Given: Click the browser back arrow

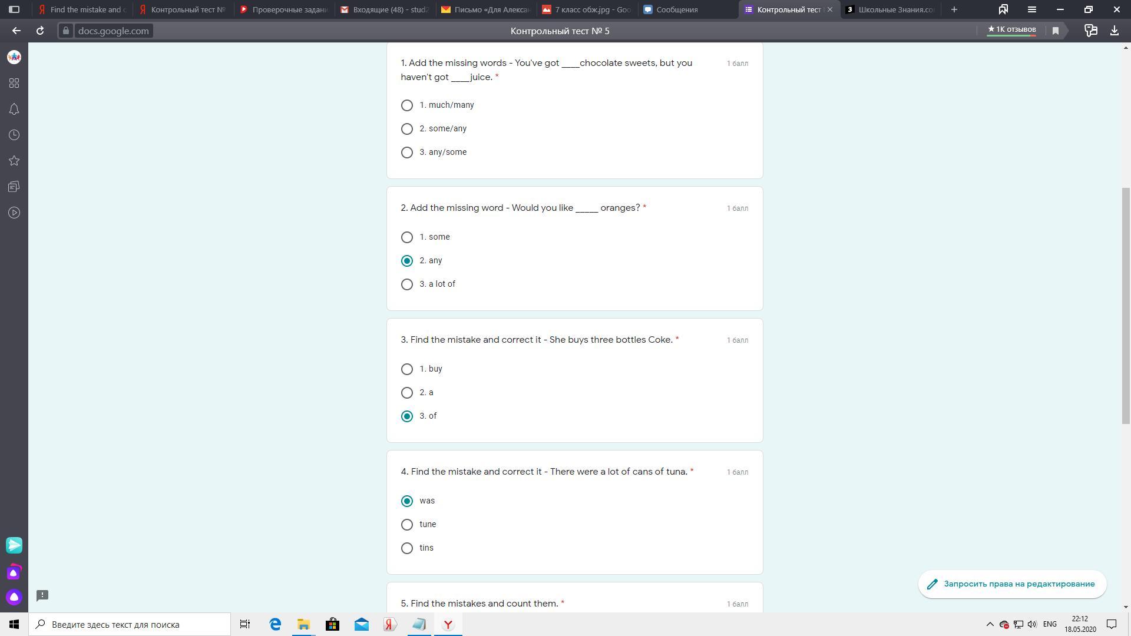Looking at the screenshot, I should click(16, 31).
